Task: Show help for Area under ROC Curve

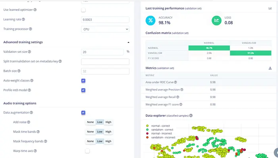Action: pos(176,82)
